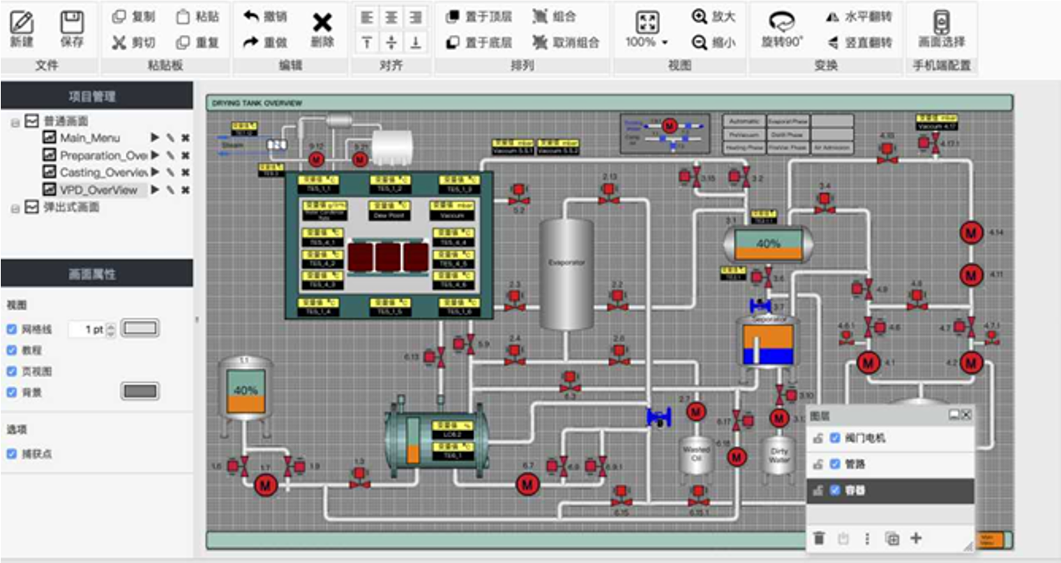1061x563 pixels.
Task: Toggle visibility of 阀门电机 layer
Action: [835, 438]
